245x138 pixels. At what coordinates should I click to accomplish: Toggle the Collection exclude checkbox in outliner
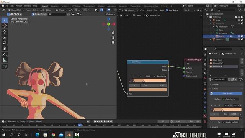(236, 17)
